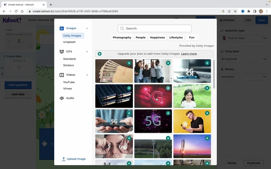
Task: Collapse the GIFs section chevron
Action: 87,51
